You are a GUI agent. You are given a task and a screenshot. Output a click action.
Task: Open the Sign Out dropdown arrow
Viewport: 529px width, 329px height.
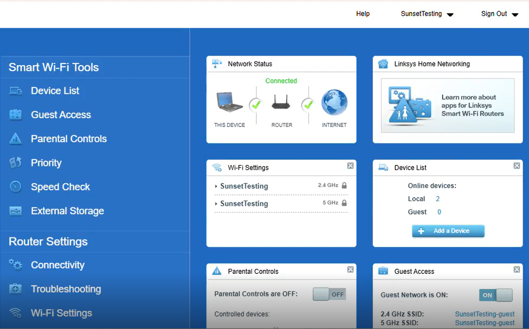[515, 15]
